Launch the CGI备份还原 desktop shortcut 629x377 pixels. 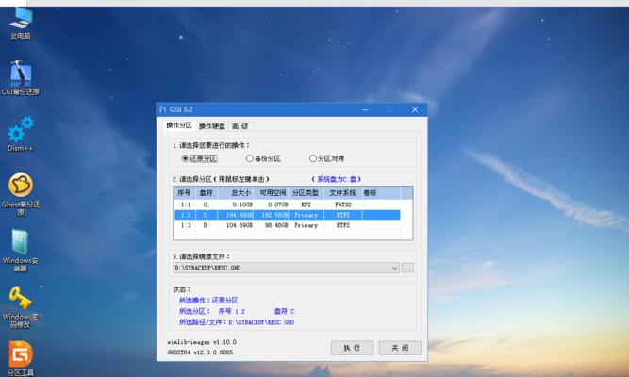tap(21, 78)
